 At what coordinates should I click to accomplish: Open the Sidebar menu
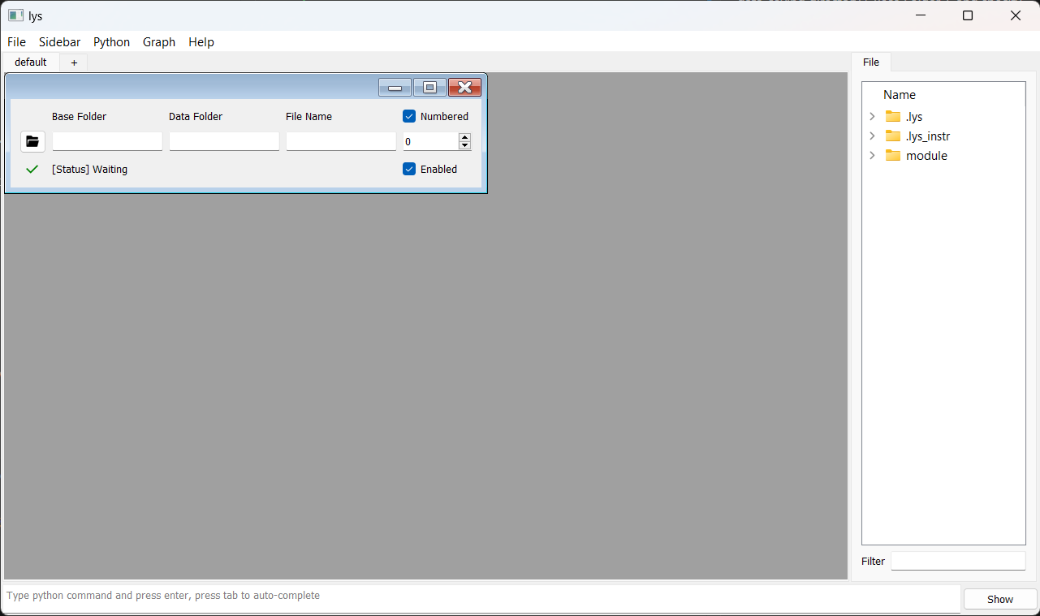click(x=59, y=42)
